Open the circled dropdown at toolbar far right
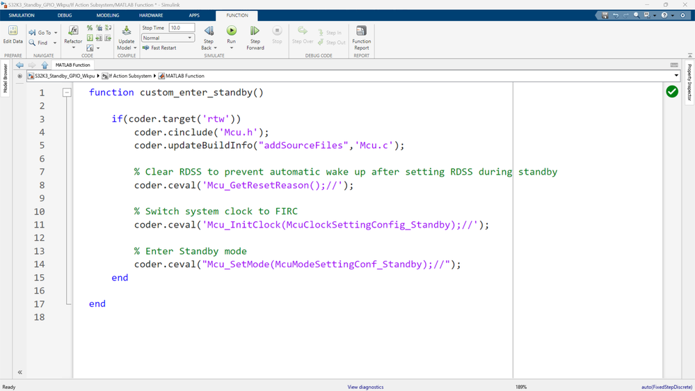Image resolution: width=695 pixels, height=391 pixels. coord(682,15)
